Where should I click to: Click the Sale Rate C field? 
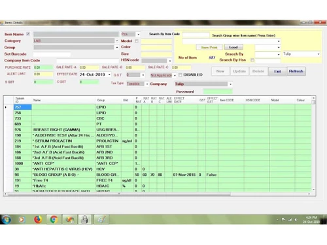click(181, 67)
